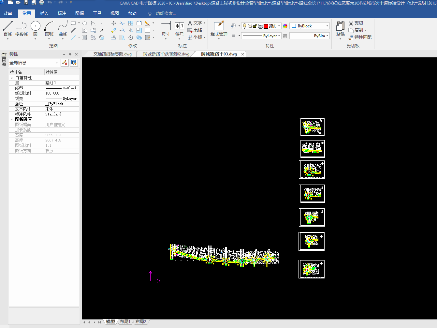
Task: Collapse the 当前特性 section
Action: tap(12, 78)
